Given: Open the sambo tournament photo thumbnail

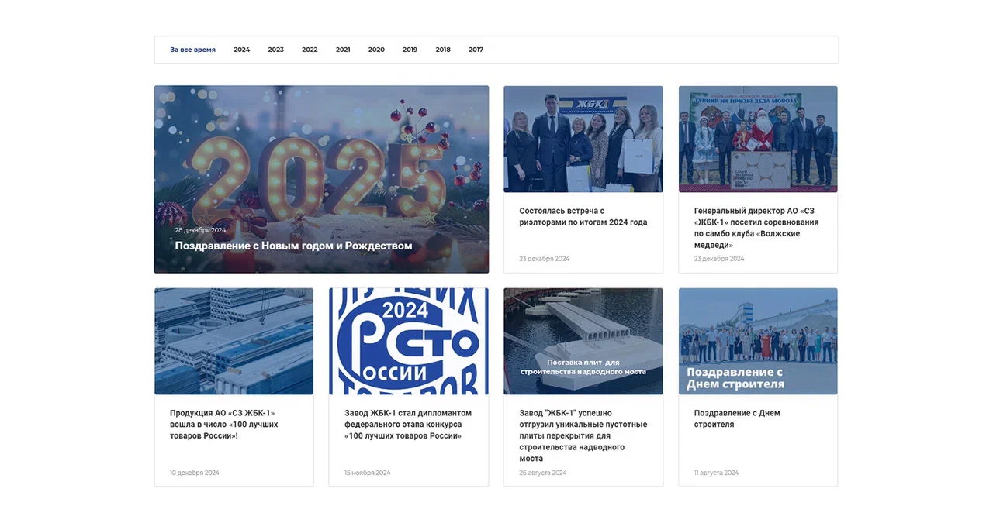Looking at the screenshot, I should pyautogui.click(x=758, y=139).
